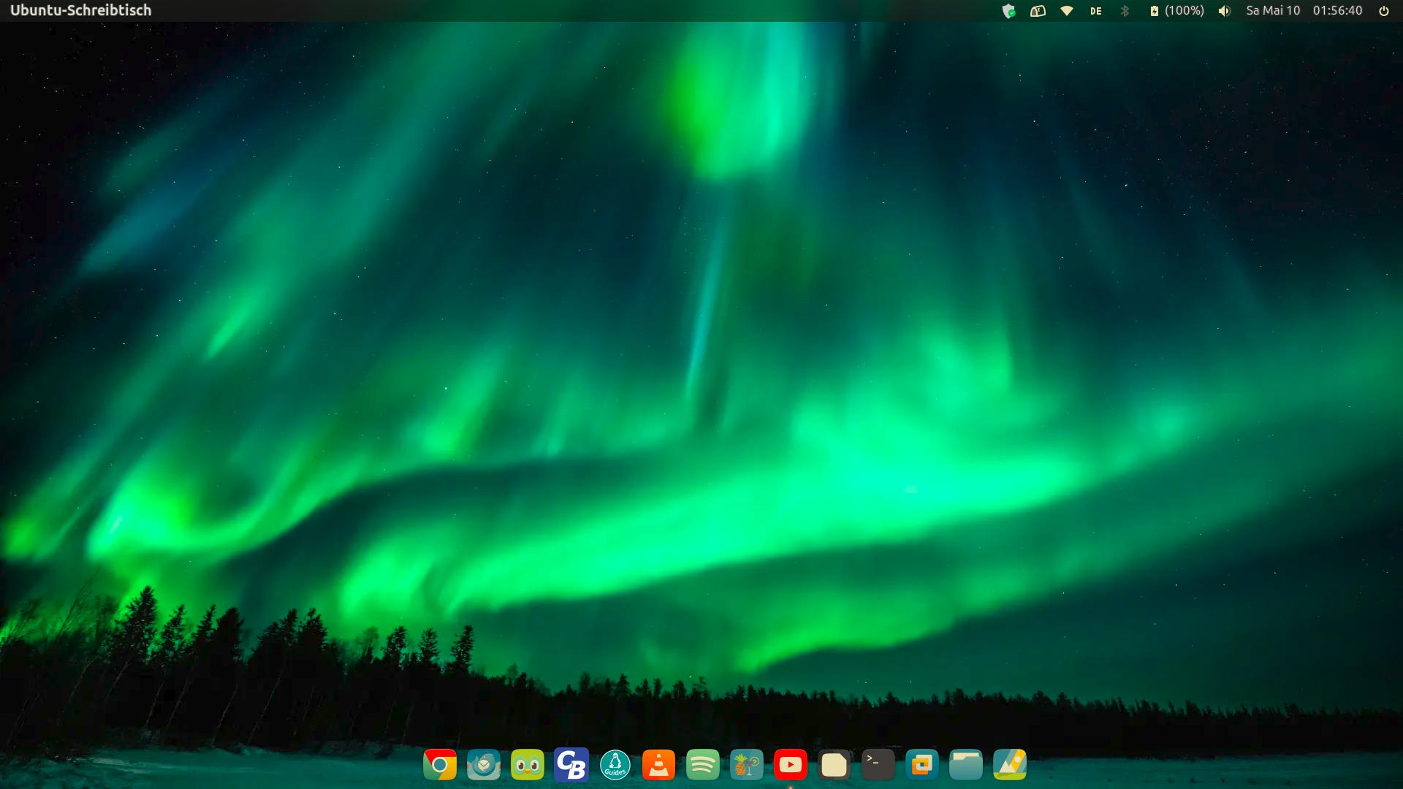Open the DE keyboard layout menu
The height and width of the screenshot is (789, 1403).
tap(1095, 11)
